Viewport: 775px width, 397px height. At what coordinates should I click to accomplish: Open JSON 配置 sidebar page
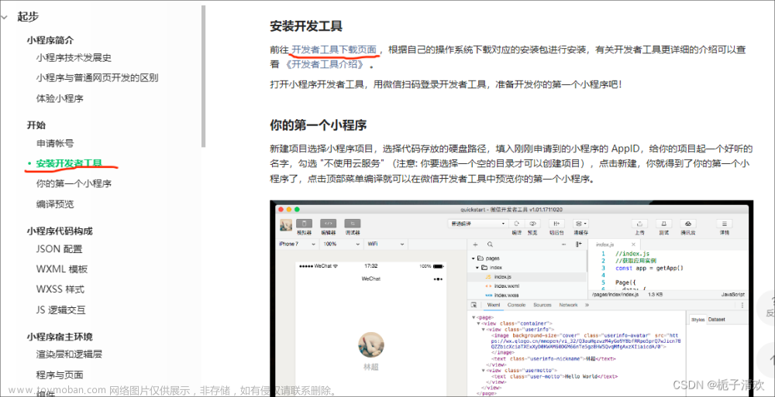tap(60, 249)
